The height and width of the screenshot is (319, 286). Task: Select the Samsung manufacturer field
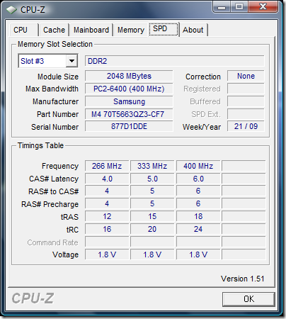click(x=129, y=101)
